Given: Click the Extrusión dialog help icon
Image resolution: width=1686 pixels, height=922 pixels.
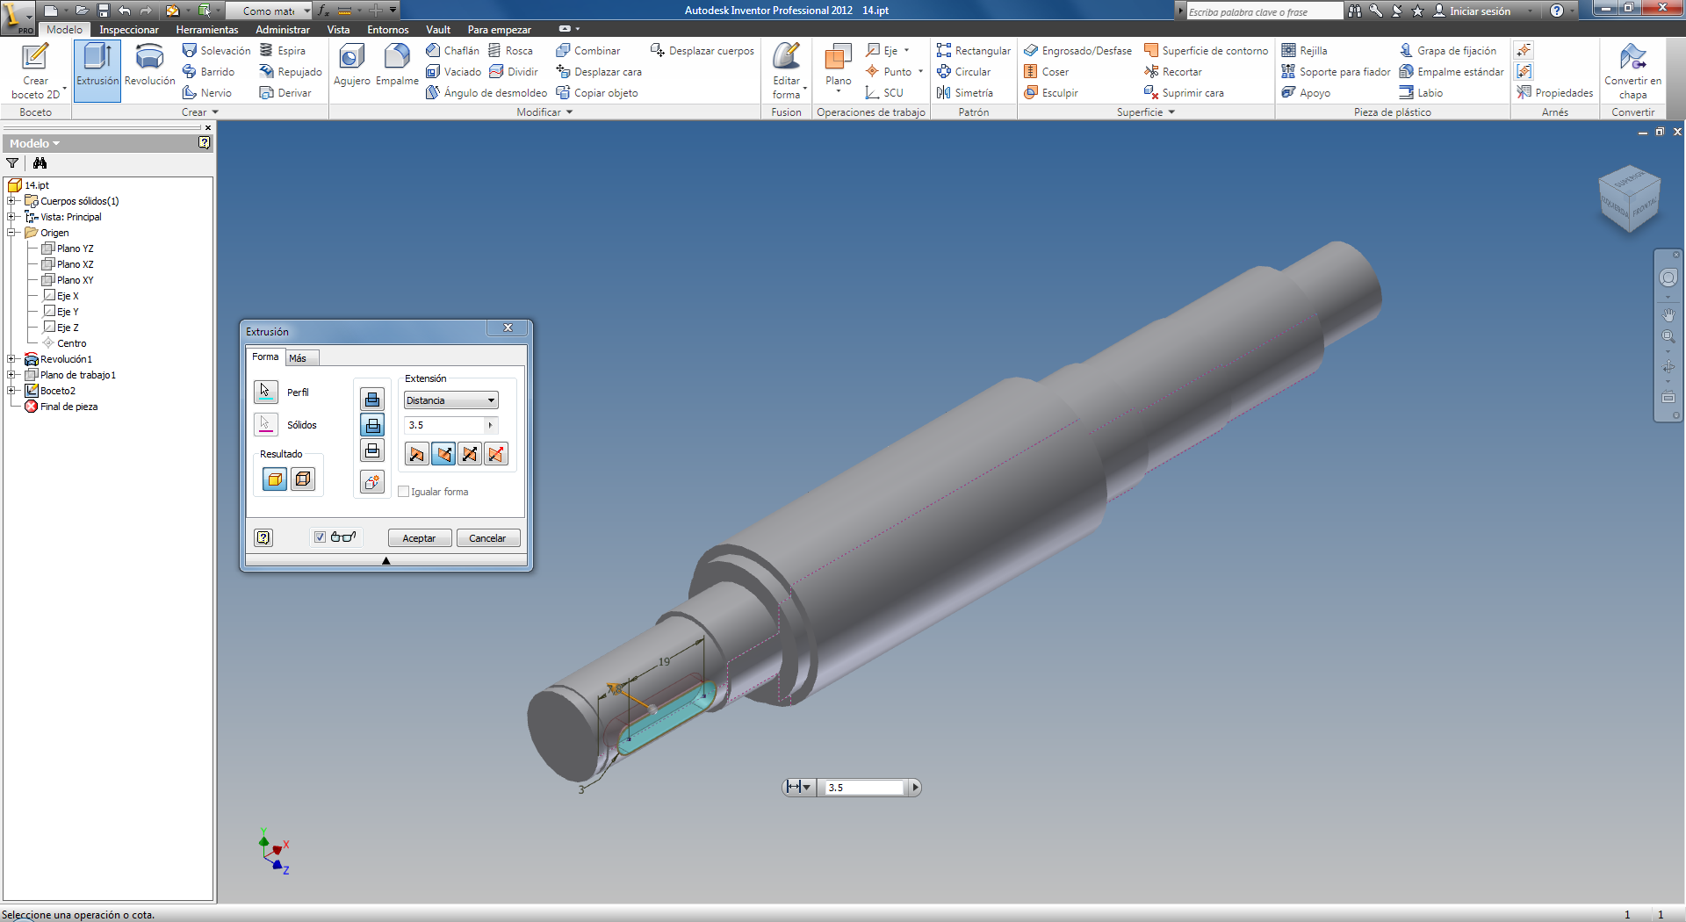Looking at the screenshot, I should 263,538.
